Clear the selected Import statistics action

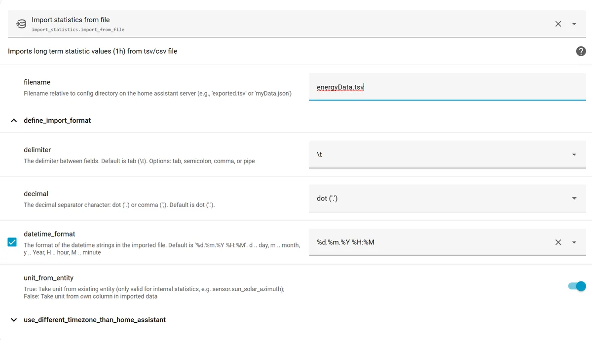pos(558,24)
